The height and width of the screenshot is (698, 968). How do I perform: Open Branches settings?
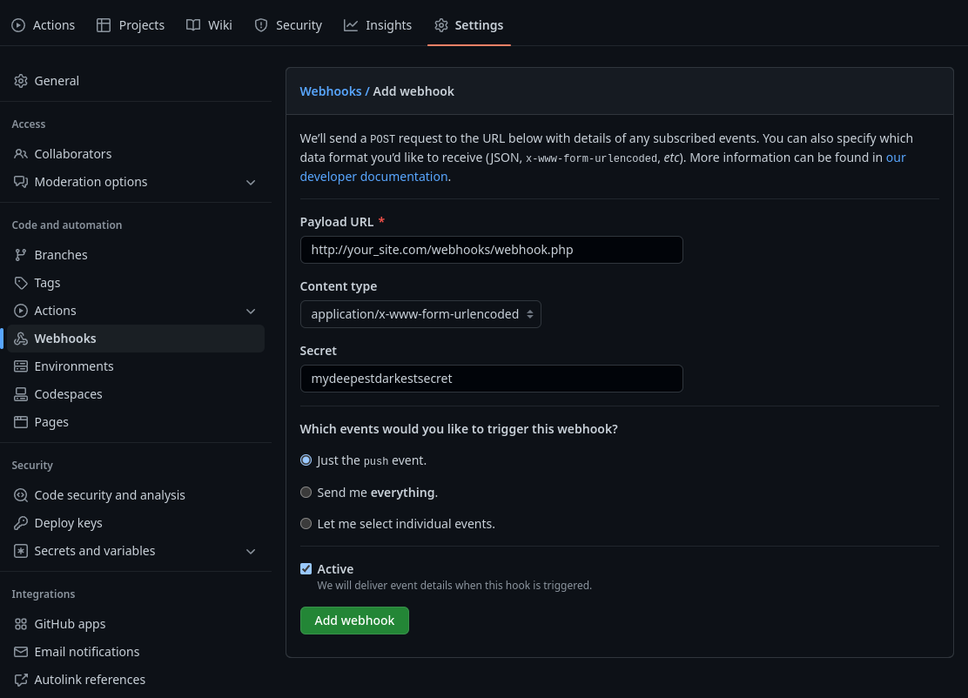click(x=136, y=255)
